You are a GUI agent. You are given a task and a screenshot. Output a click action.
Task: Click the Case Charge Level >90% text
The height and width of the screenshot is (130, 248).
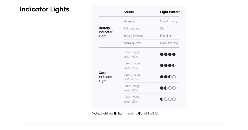coord(132,54)
